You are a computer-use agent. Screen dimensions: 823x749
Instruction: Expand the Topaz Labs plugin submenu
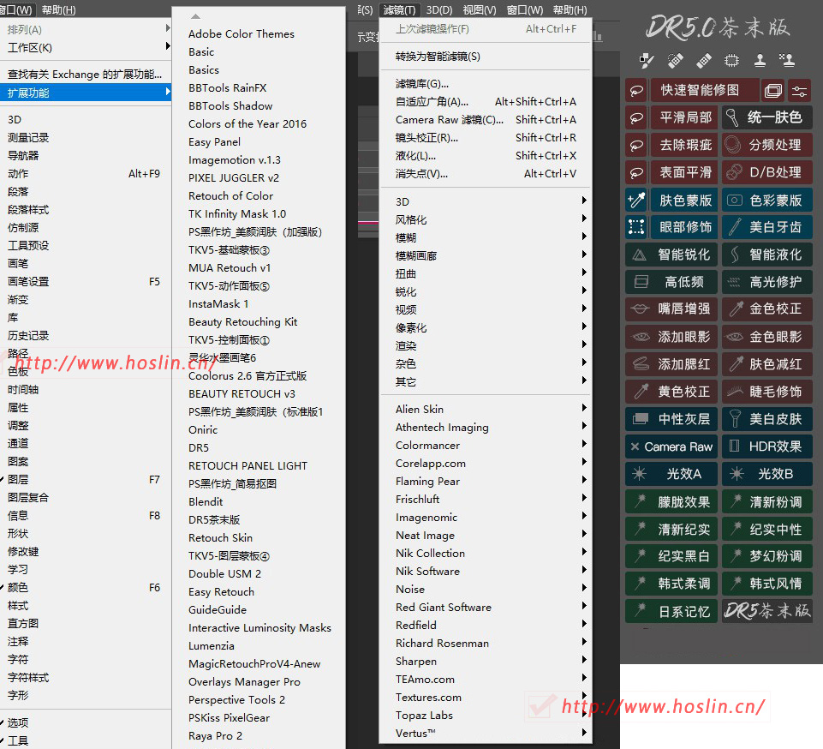(x=486, y=716)
